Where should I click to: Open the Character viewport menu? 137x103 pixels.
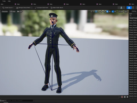pos(5,11)
